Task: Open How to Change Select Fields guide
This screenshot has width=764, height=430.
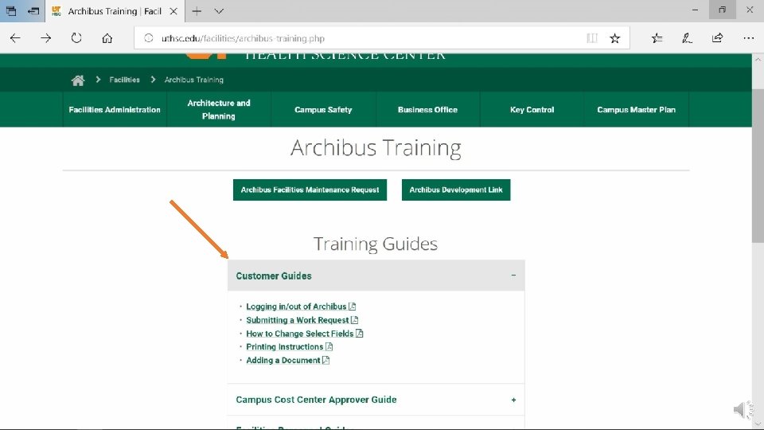Action: (x=300, y=334)
